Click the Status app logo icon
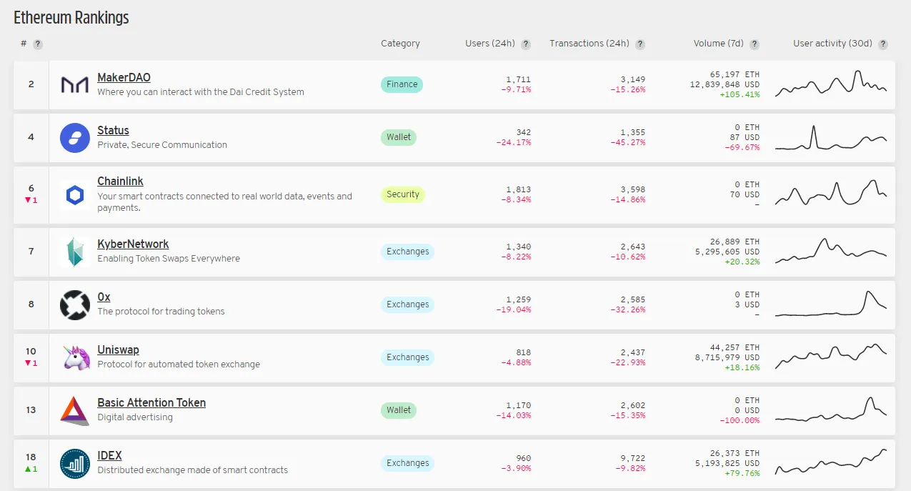 click(75, 137)
